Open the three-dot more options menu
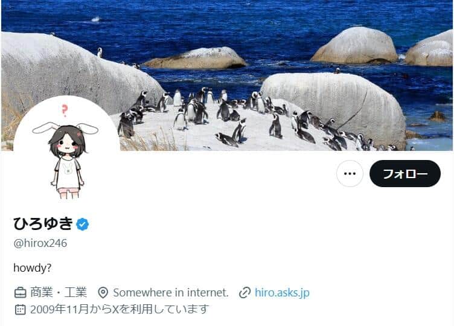454x326 pixels. point(350,173)
